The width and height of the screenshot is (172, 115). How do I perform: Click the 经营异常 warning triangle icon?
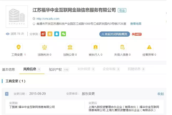[x=149, y=47]
